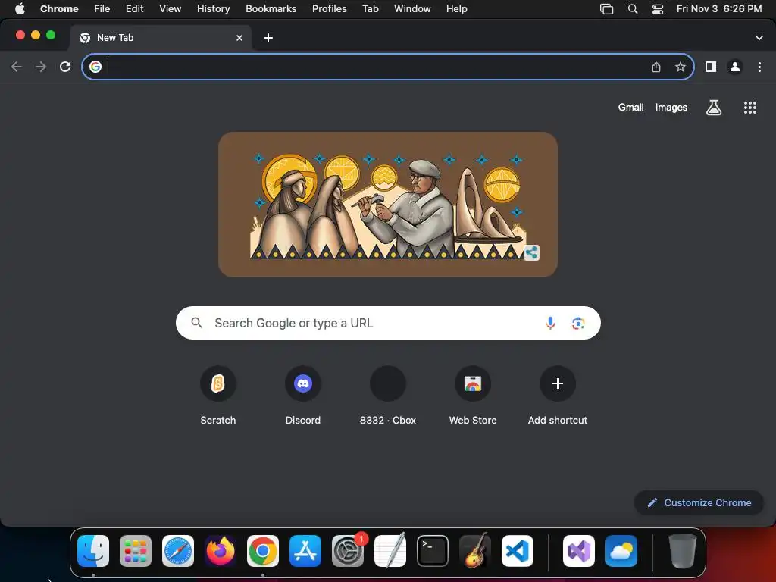Launch Firefox from the Dock

coord(221,551)
